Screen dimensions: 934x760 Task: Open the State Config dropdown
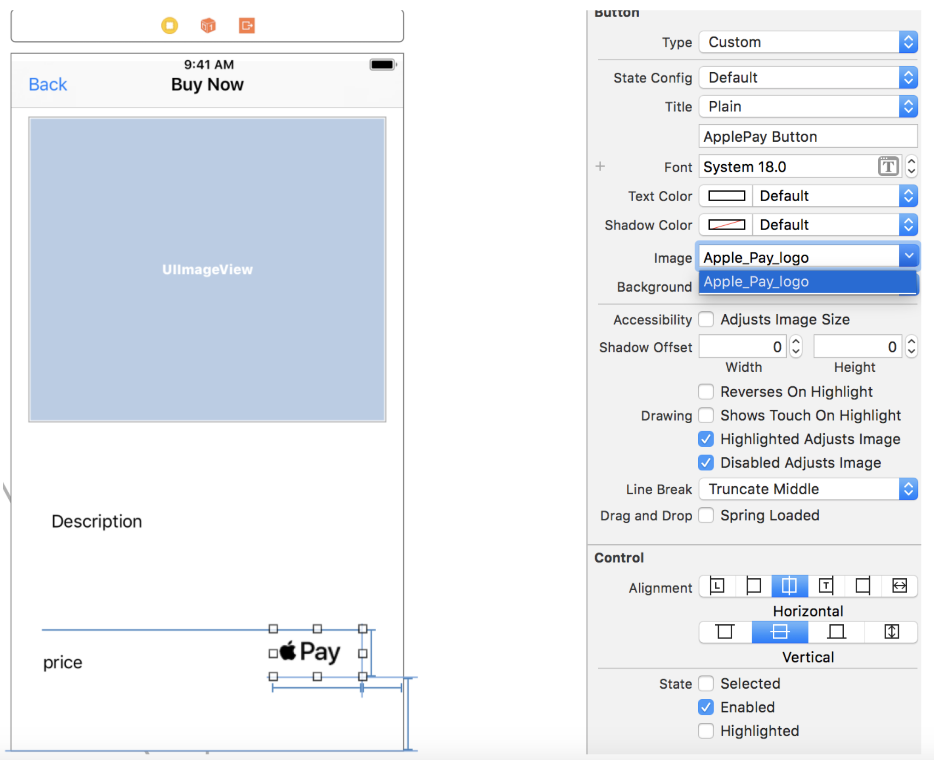(x=808, y=78)
